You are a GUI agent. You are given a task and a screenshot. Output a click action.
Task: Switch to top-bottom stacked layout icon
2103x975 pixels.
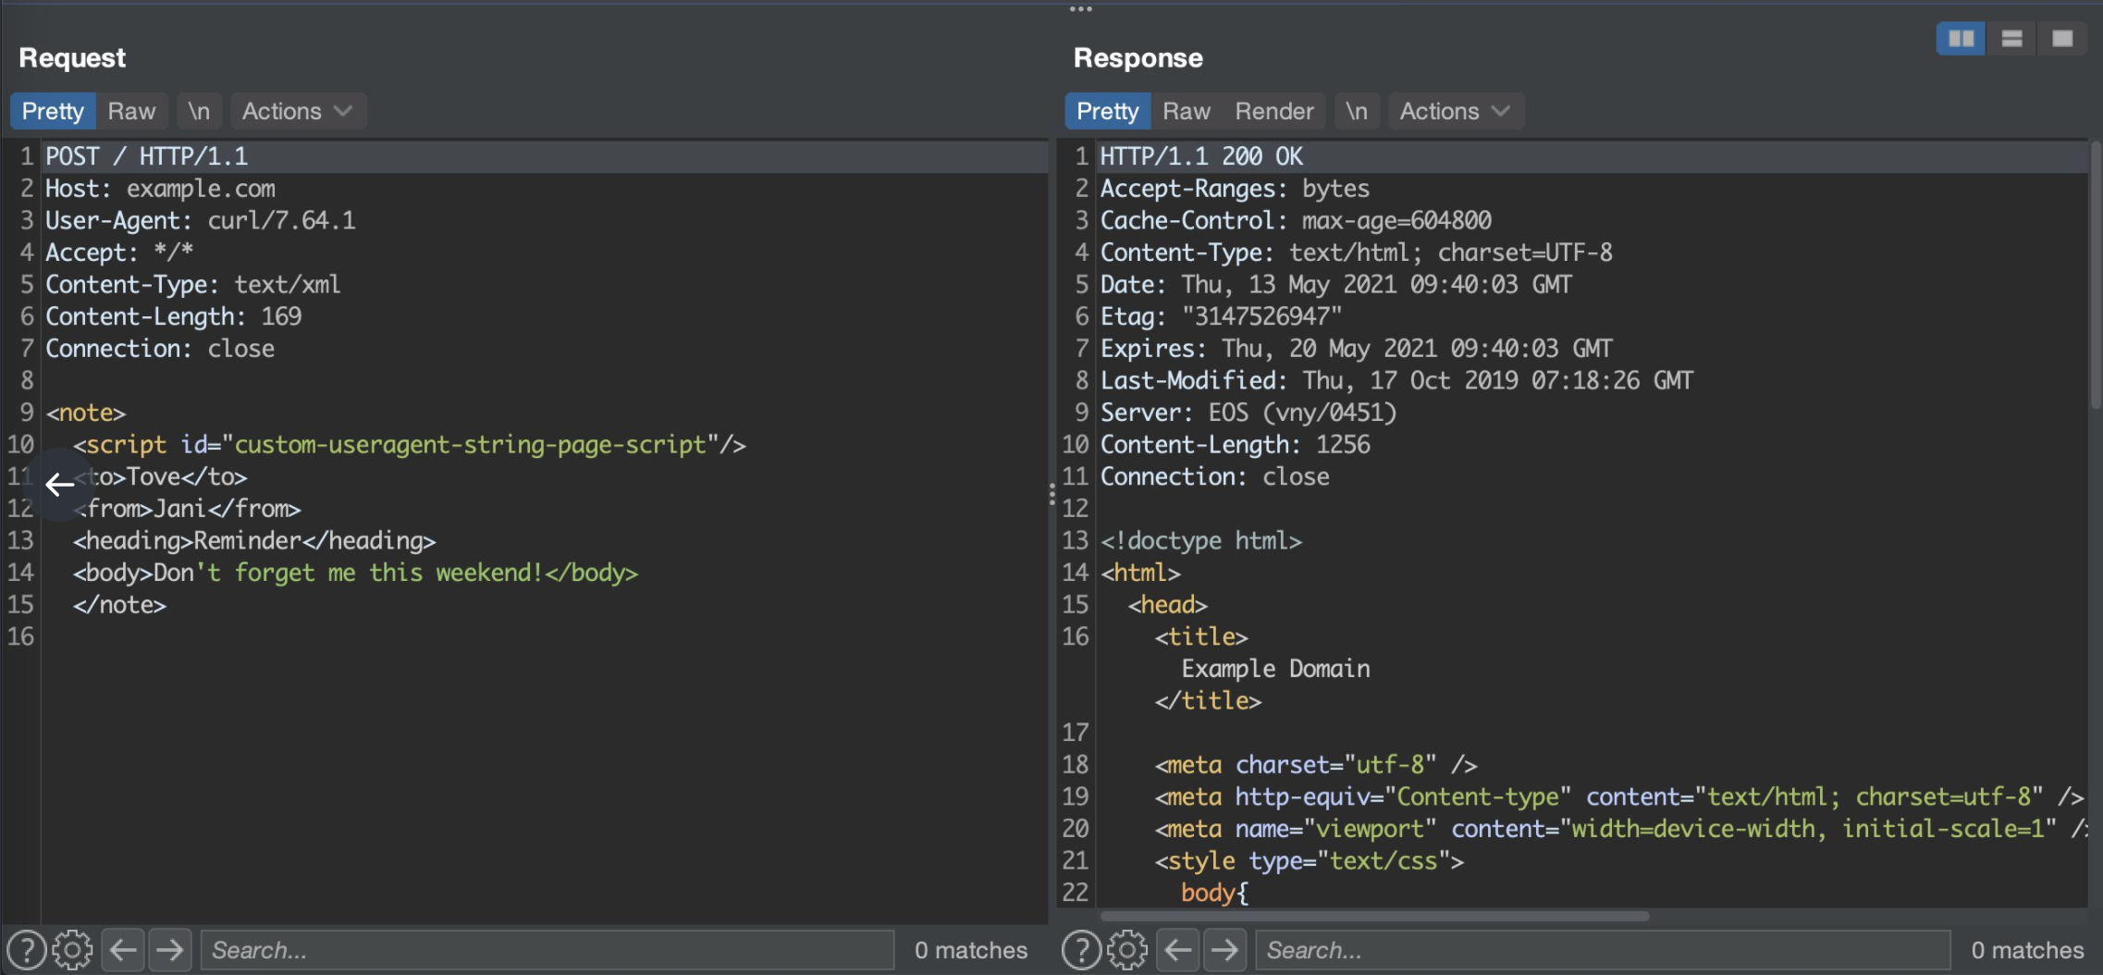click(2011, 39)
